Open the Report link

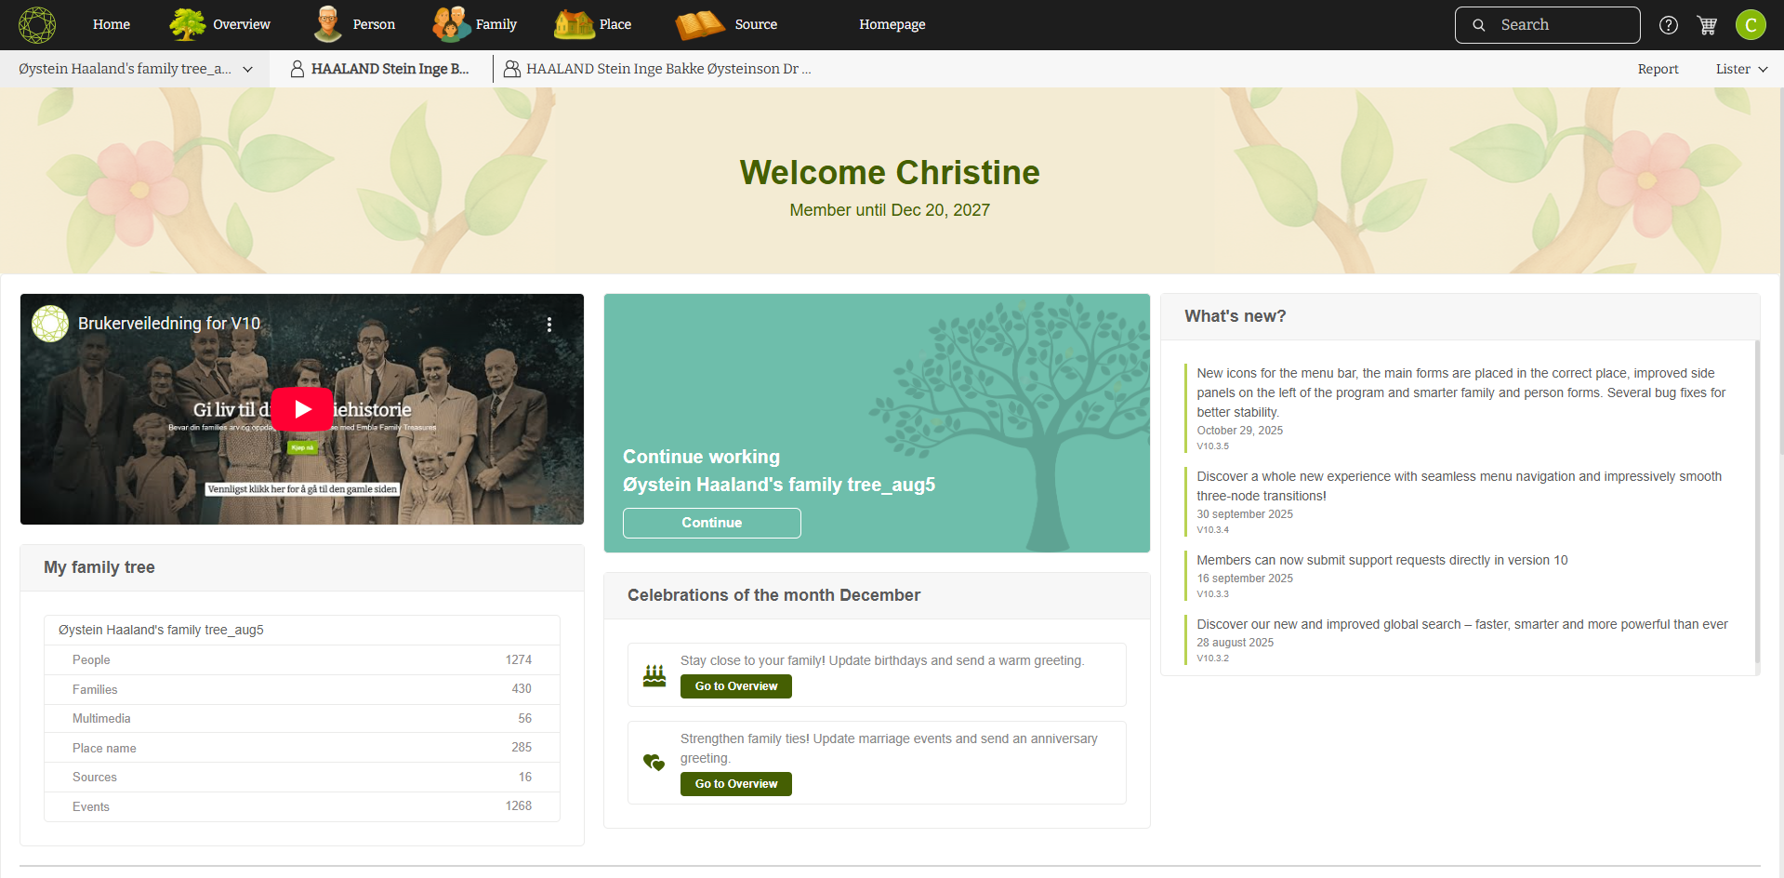pos(1658,69)
